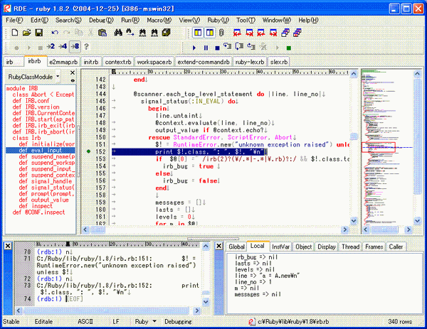The height and width of the screenshot is (329, 427).
Task: Click the debugger step-into icon
Action: click(228, 46)
